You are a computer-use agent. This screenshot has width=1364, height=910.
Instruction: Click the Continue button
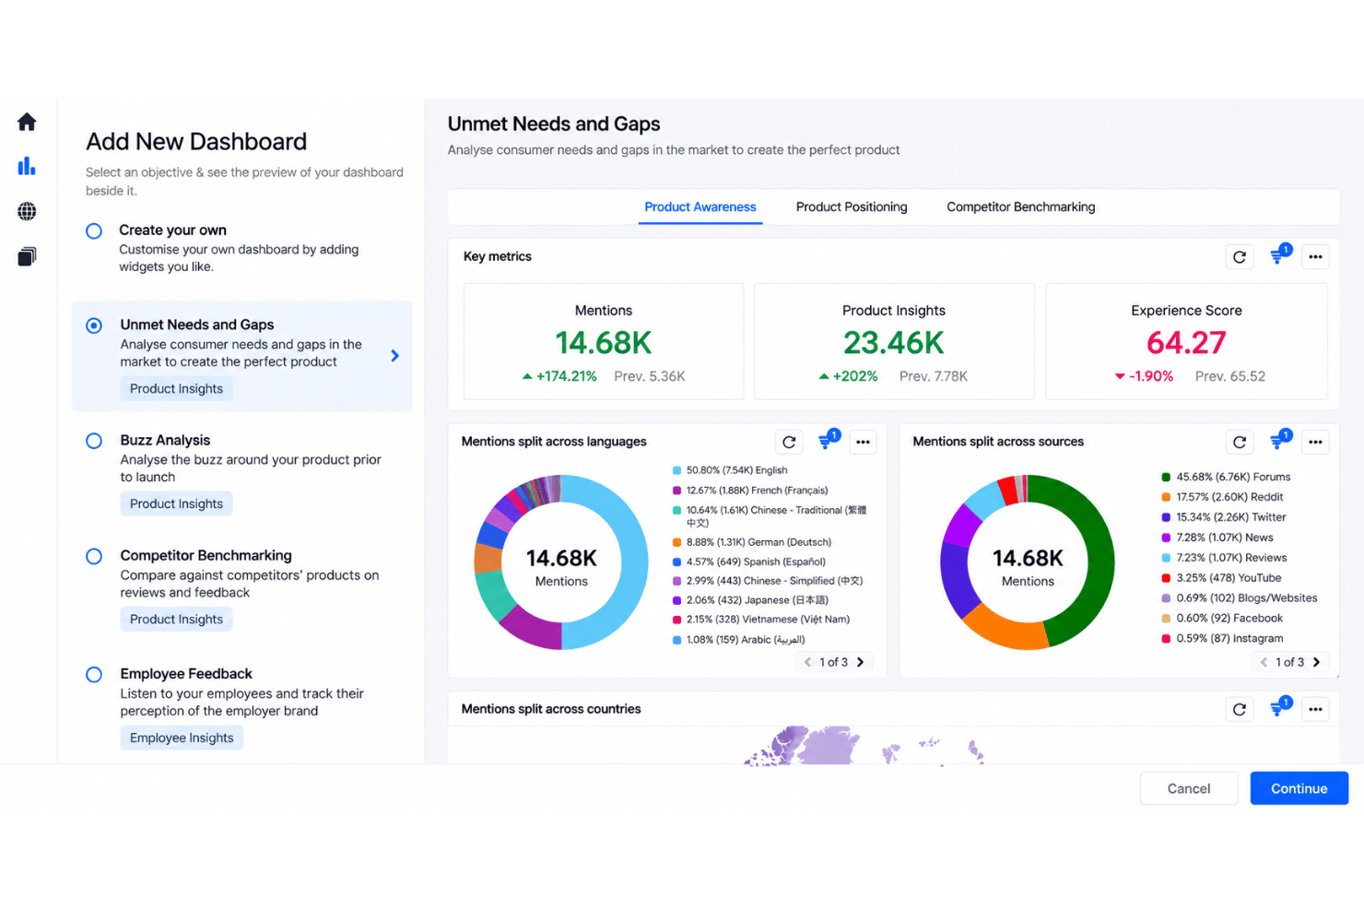[x=1299, y=788]
